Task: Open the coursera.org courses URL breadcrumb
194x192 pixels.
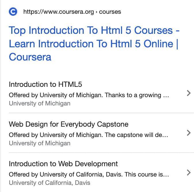Action: pyautogui.click(x=72, y=12)
